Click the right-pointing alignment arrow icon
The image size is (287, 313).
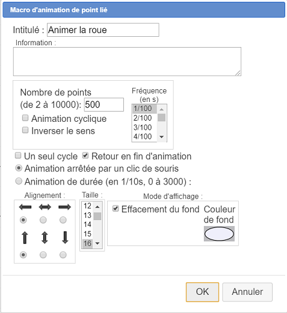[x=64, y=207]
